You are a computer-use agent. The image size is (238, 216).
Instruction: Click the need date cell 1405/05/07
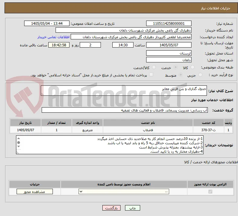25,130
